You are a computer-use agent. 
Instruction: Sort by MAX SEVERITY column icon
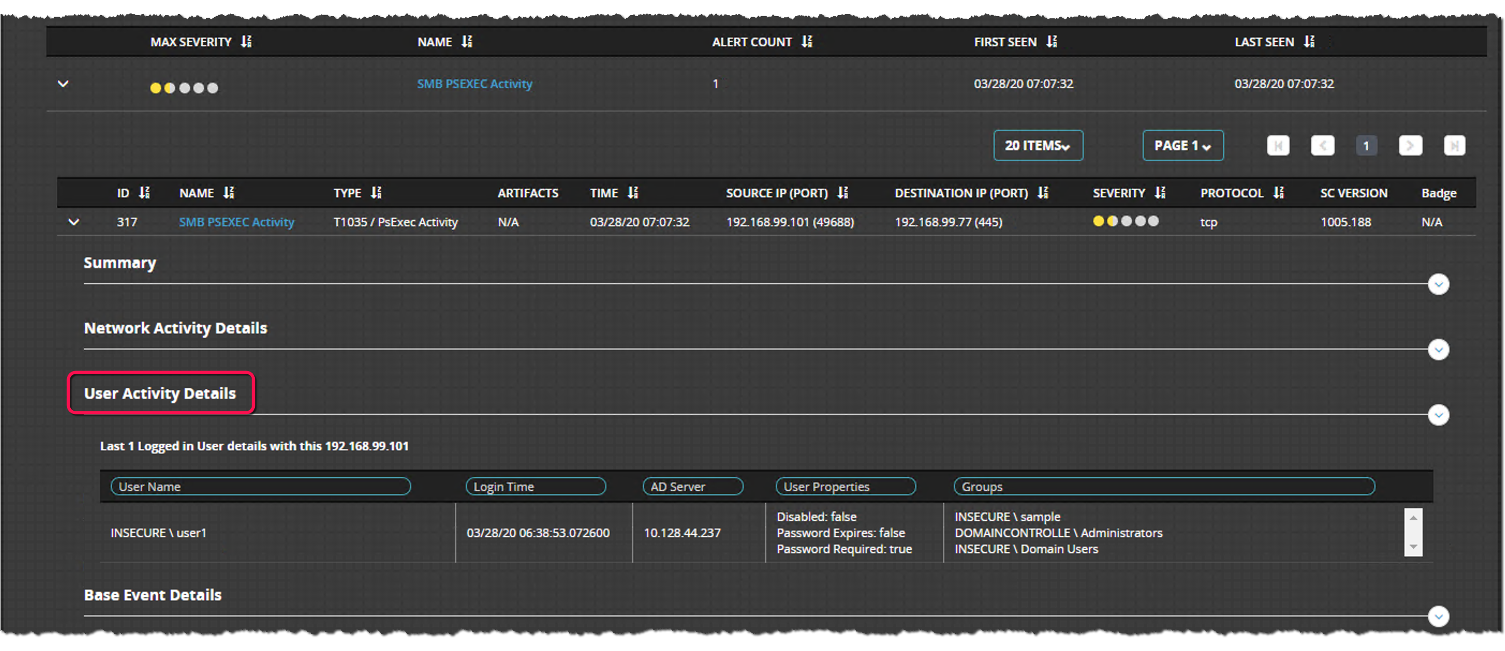[x=246, y=41]
